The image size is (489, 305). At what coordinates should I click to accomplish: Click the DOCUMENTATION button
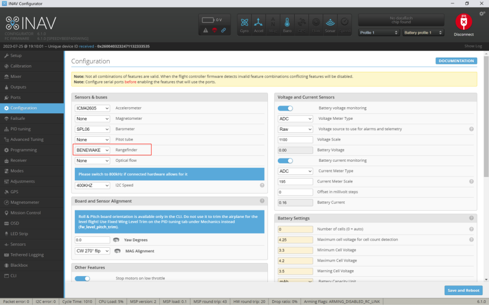(x=456, y=60)
